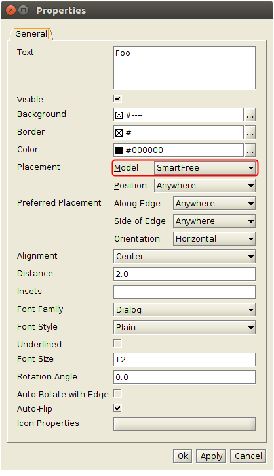Select the General tab
Viewport: 274px width, 476px height.
pyautogui.click(x=31, y=33)
